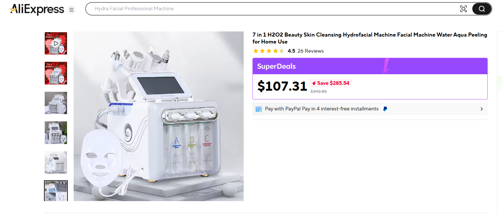502x215 pixels.
Task: Open the categories hamburger menu
Action: (71, 10)
